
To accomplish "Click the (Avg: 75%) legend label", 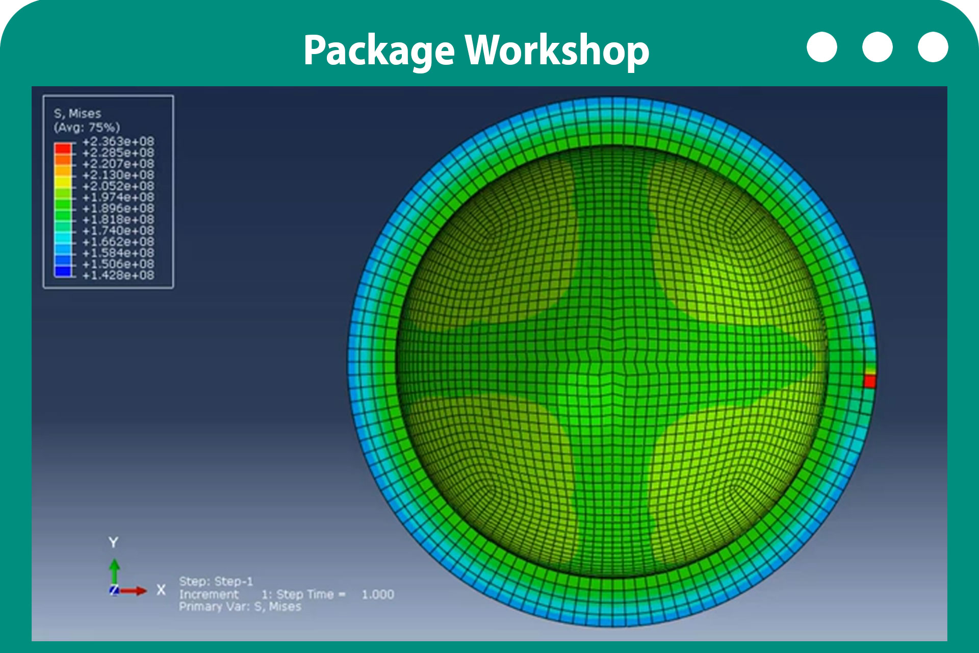I will 87,127.
